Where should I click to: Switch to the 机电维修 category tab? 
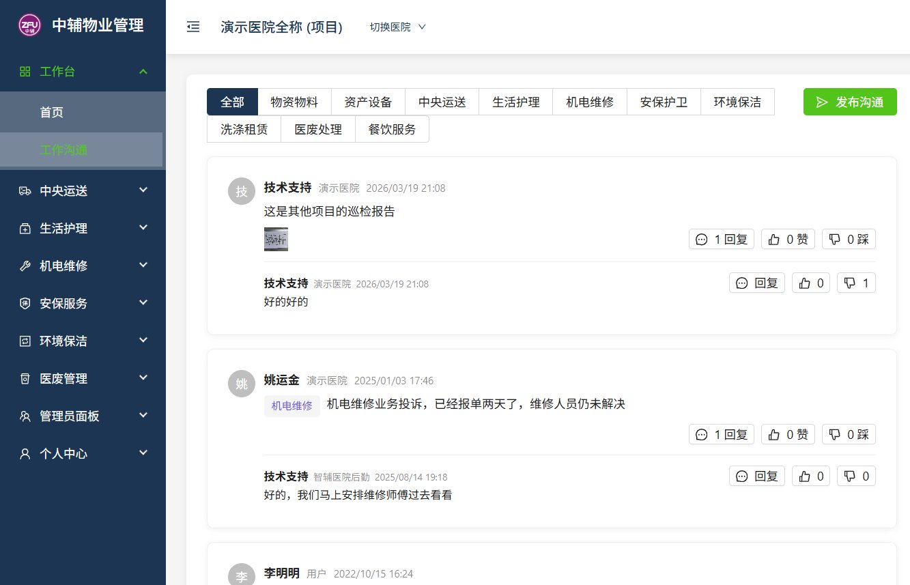point(590,102)
